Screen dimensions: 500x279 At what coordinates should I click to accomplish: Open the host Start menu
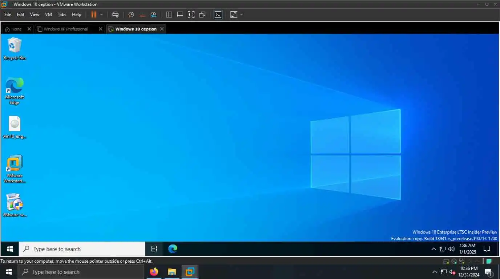point(9,272)
